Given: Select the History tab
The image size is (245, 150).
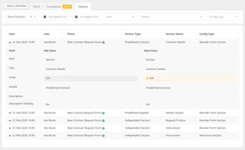Looking at the screenshot, I should (x=83, y=7).
